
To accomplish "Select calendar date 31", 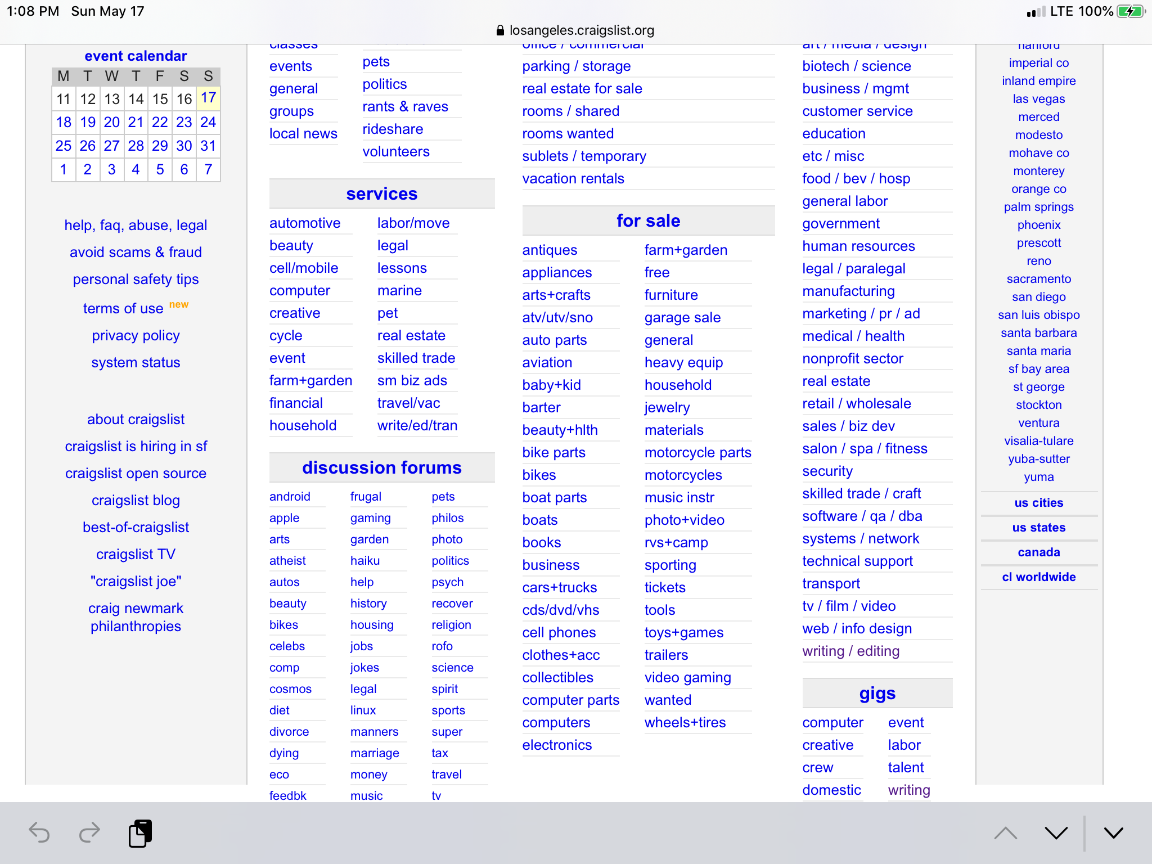I will tap(208, 146).
